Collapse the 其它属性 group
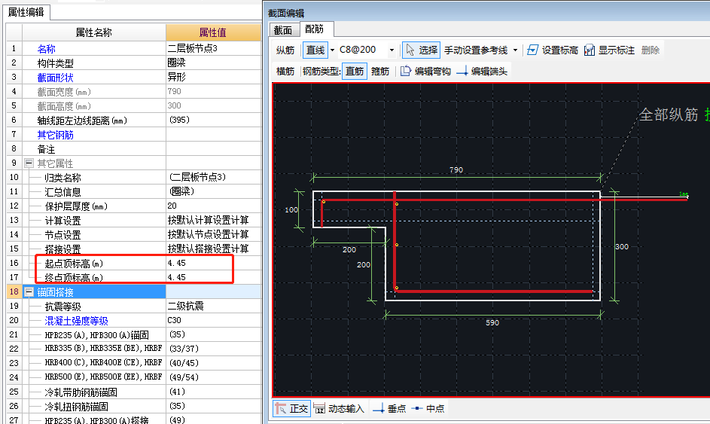This screenshot has width=710, height=424. 29,163
